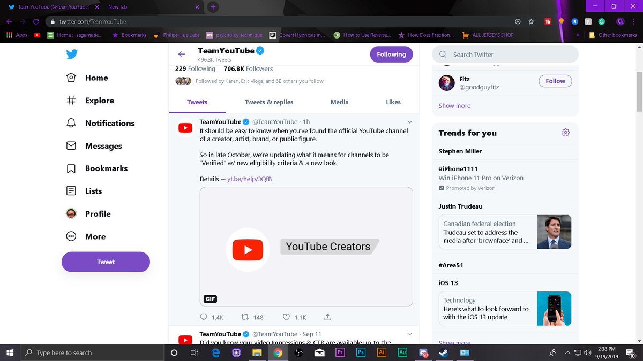Open Trends settings gear
Image resolution: width=643 pixels, height=361 pixels.
pyautogui.click(x=565, y=133)
